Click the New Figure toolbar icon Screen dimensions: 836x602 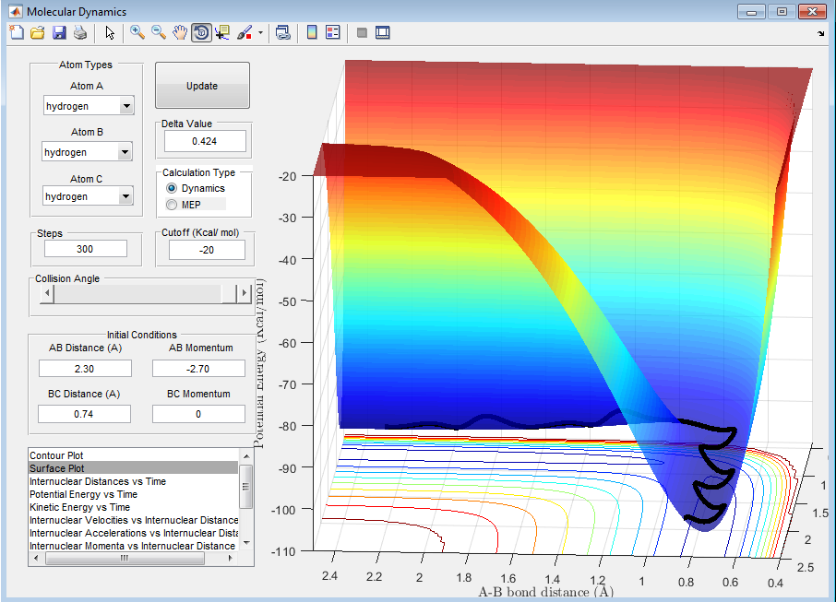[x=16, y=33]
